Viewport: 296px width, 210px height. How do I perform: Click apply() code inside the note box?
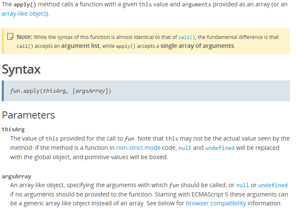126,46
